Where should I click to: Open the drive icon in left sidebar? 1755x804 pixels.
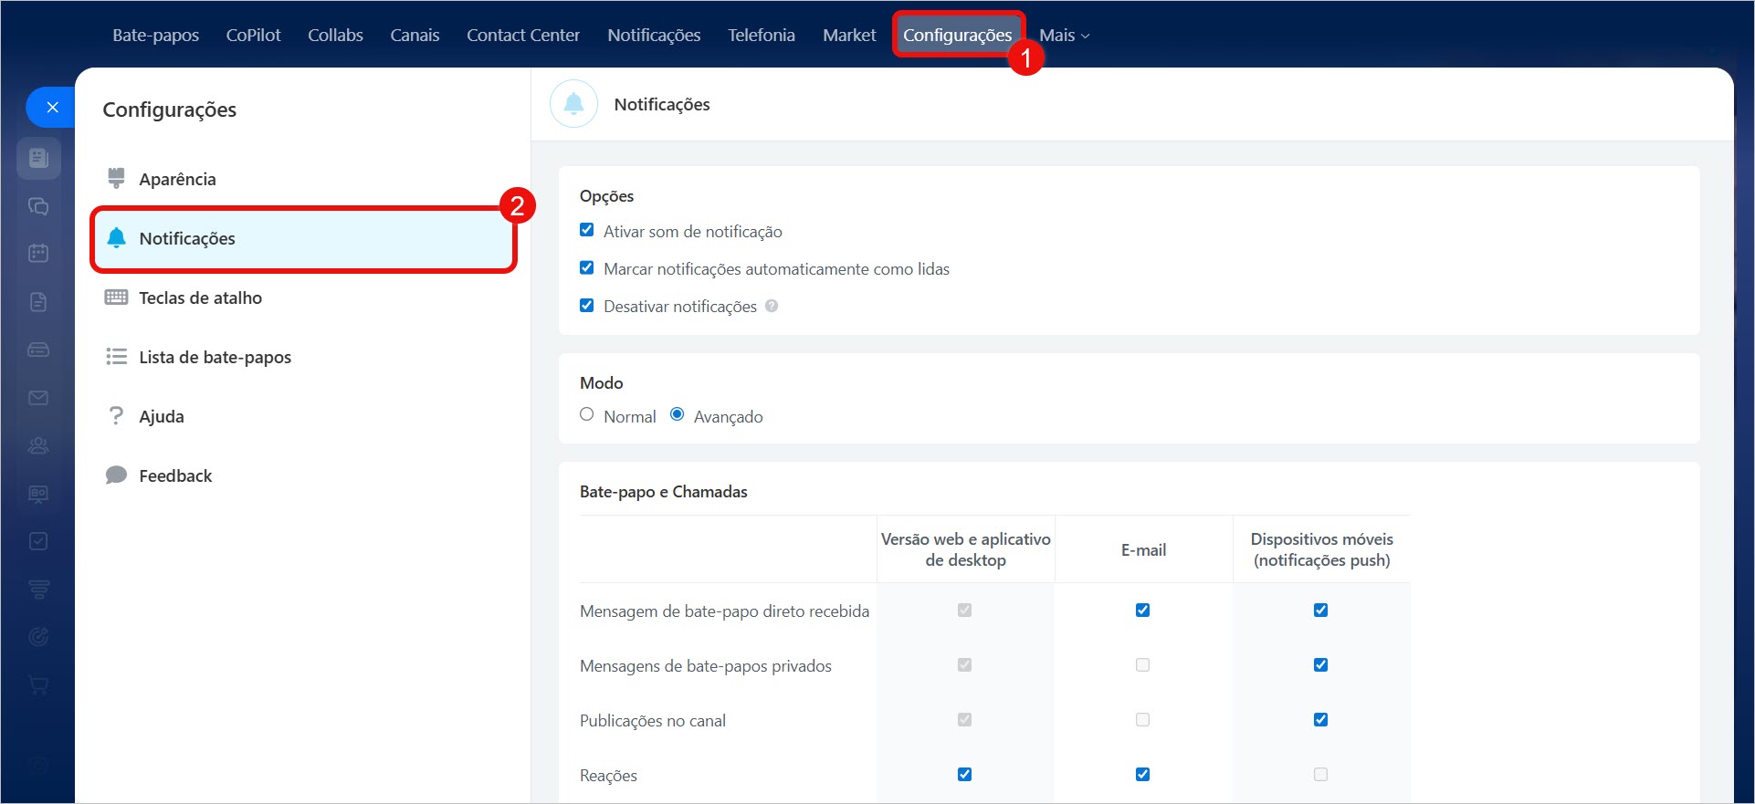point(38,350)
